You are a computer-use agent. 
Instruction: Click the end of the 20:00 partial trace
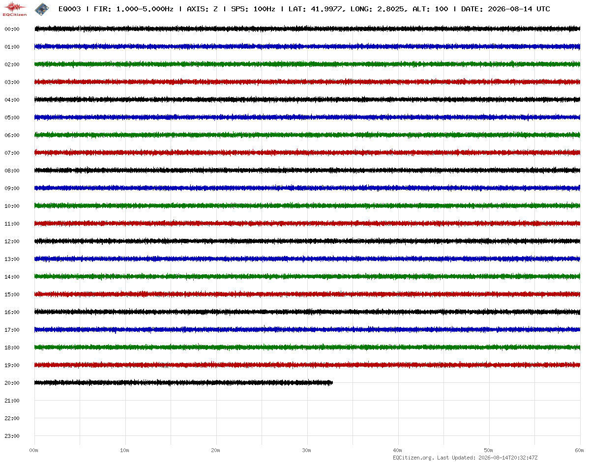[x=332, y=382]
